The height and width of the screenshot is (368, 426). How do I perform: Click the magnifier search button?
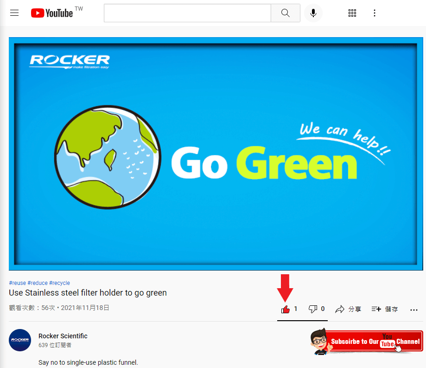(x=285, y=13)
